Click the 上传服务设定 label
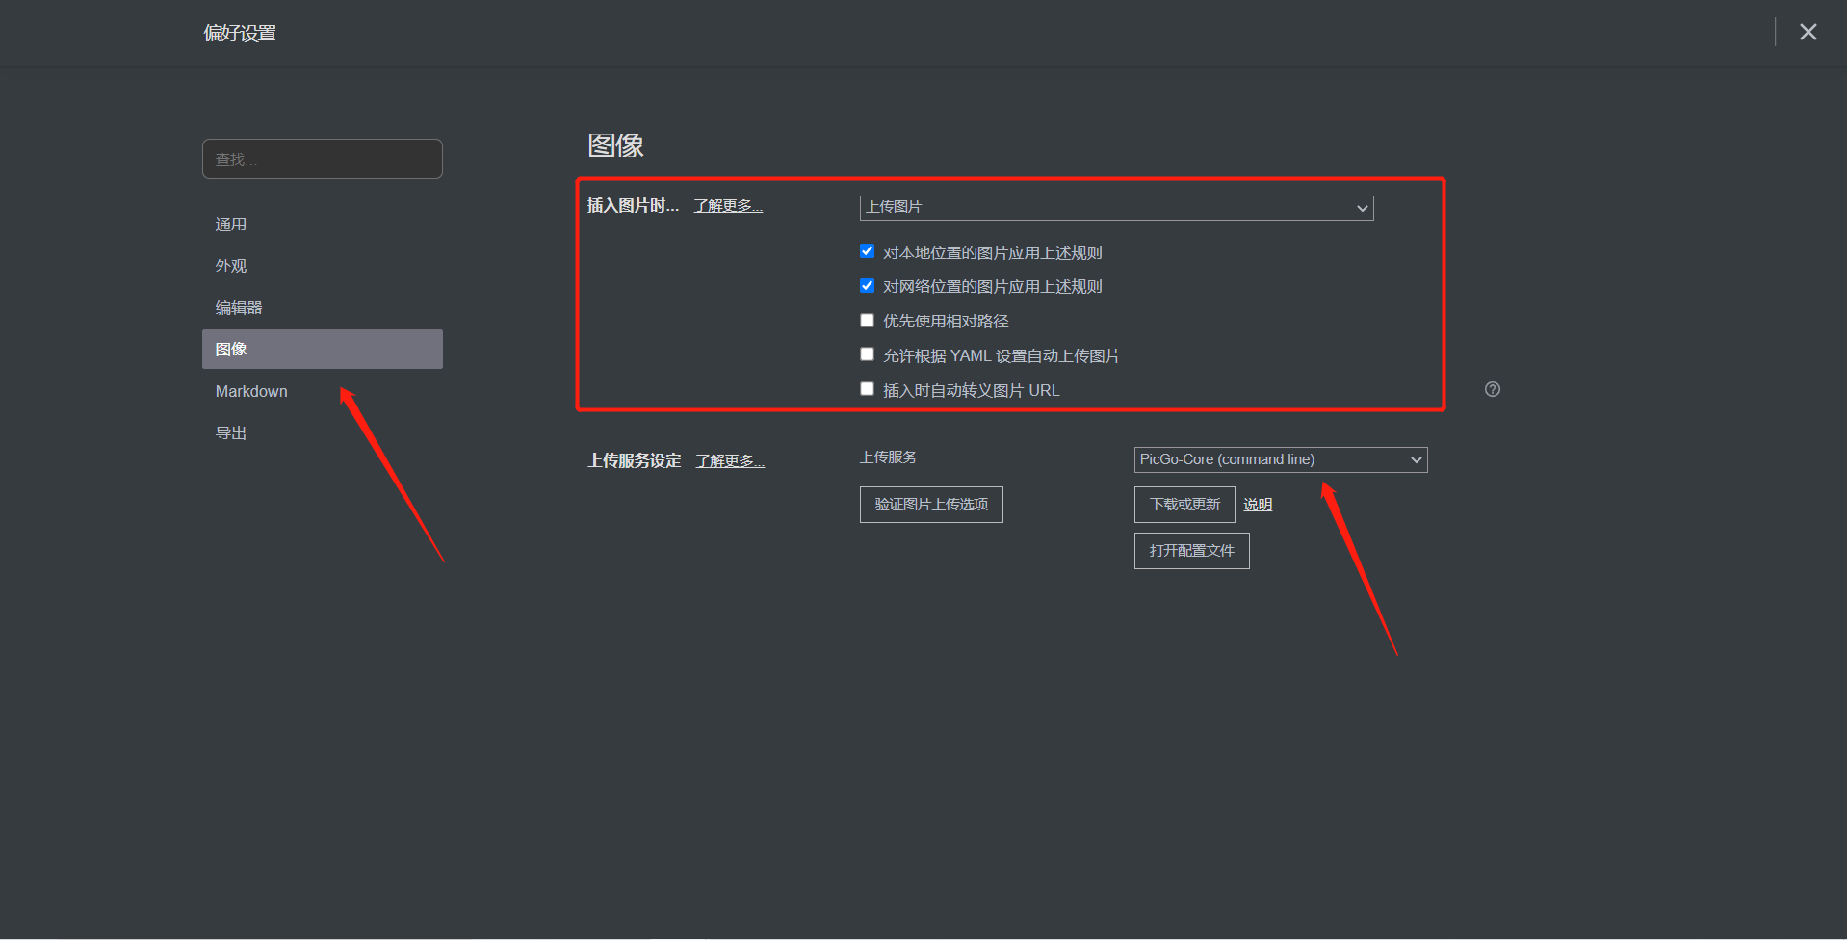1847x940 pixels. click(x=635, y=461)
